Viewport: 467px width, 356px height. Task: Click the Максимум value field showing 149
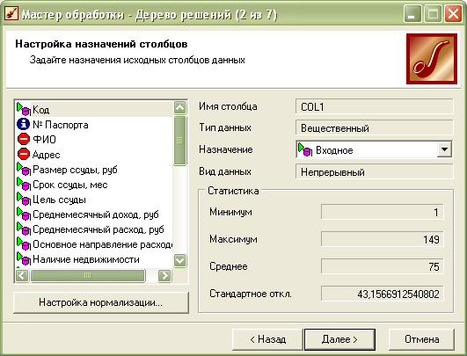pos(383,239)
